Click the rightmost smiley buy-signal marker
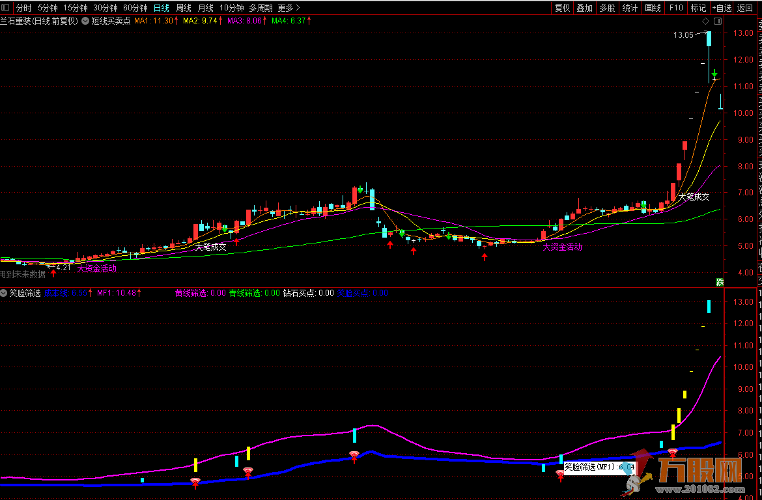Image resolution: width=762 pixels, height=500 pixels. (x=673, y=452)
